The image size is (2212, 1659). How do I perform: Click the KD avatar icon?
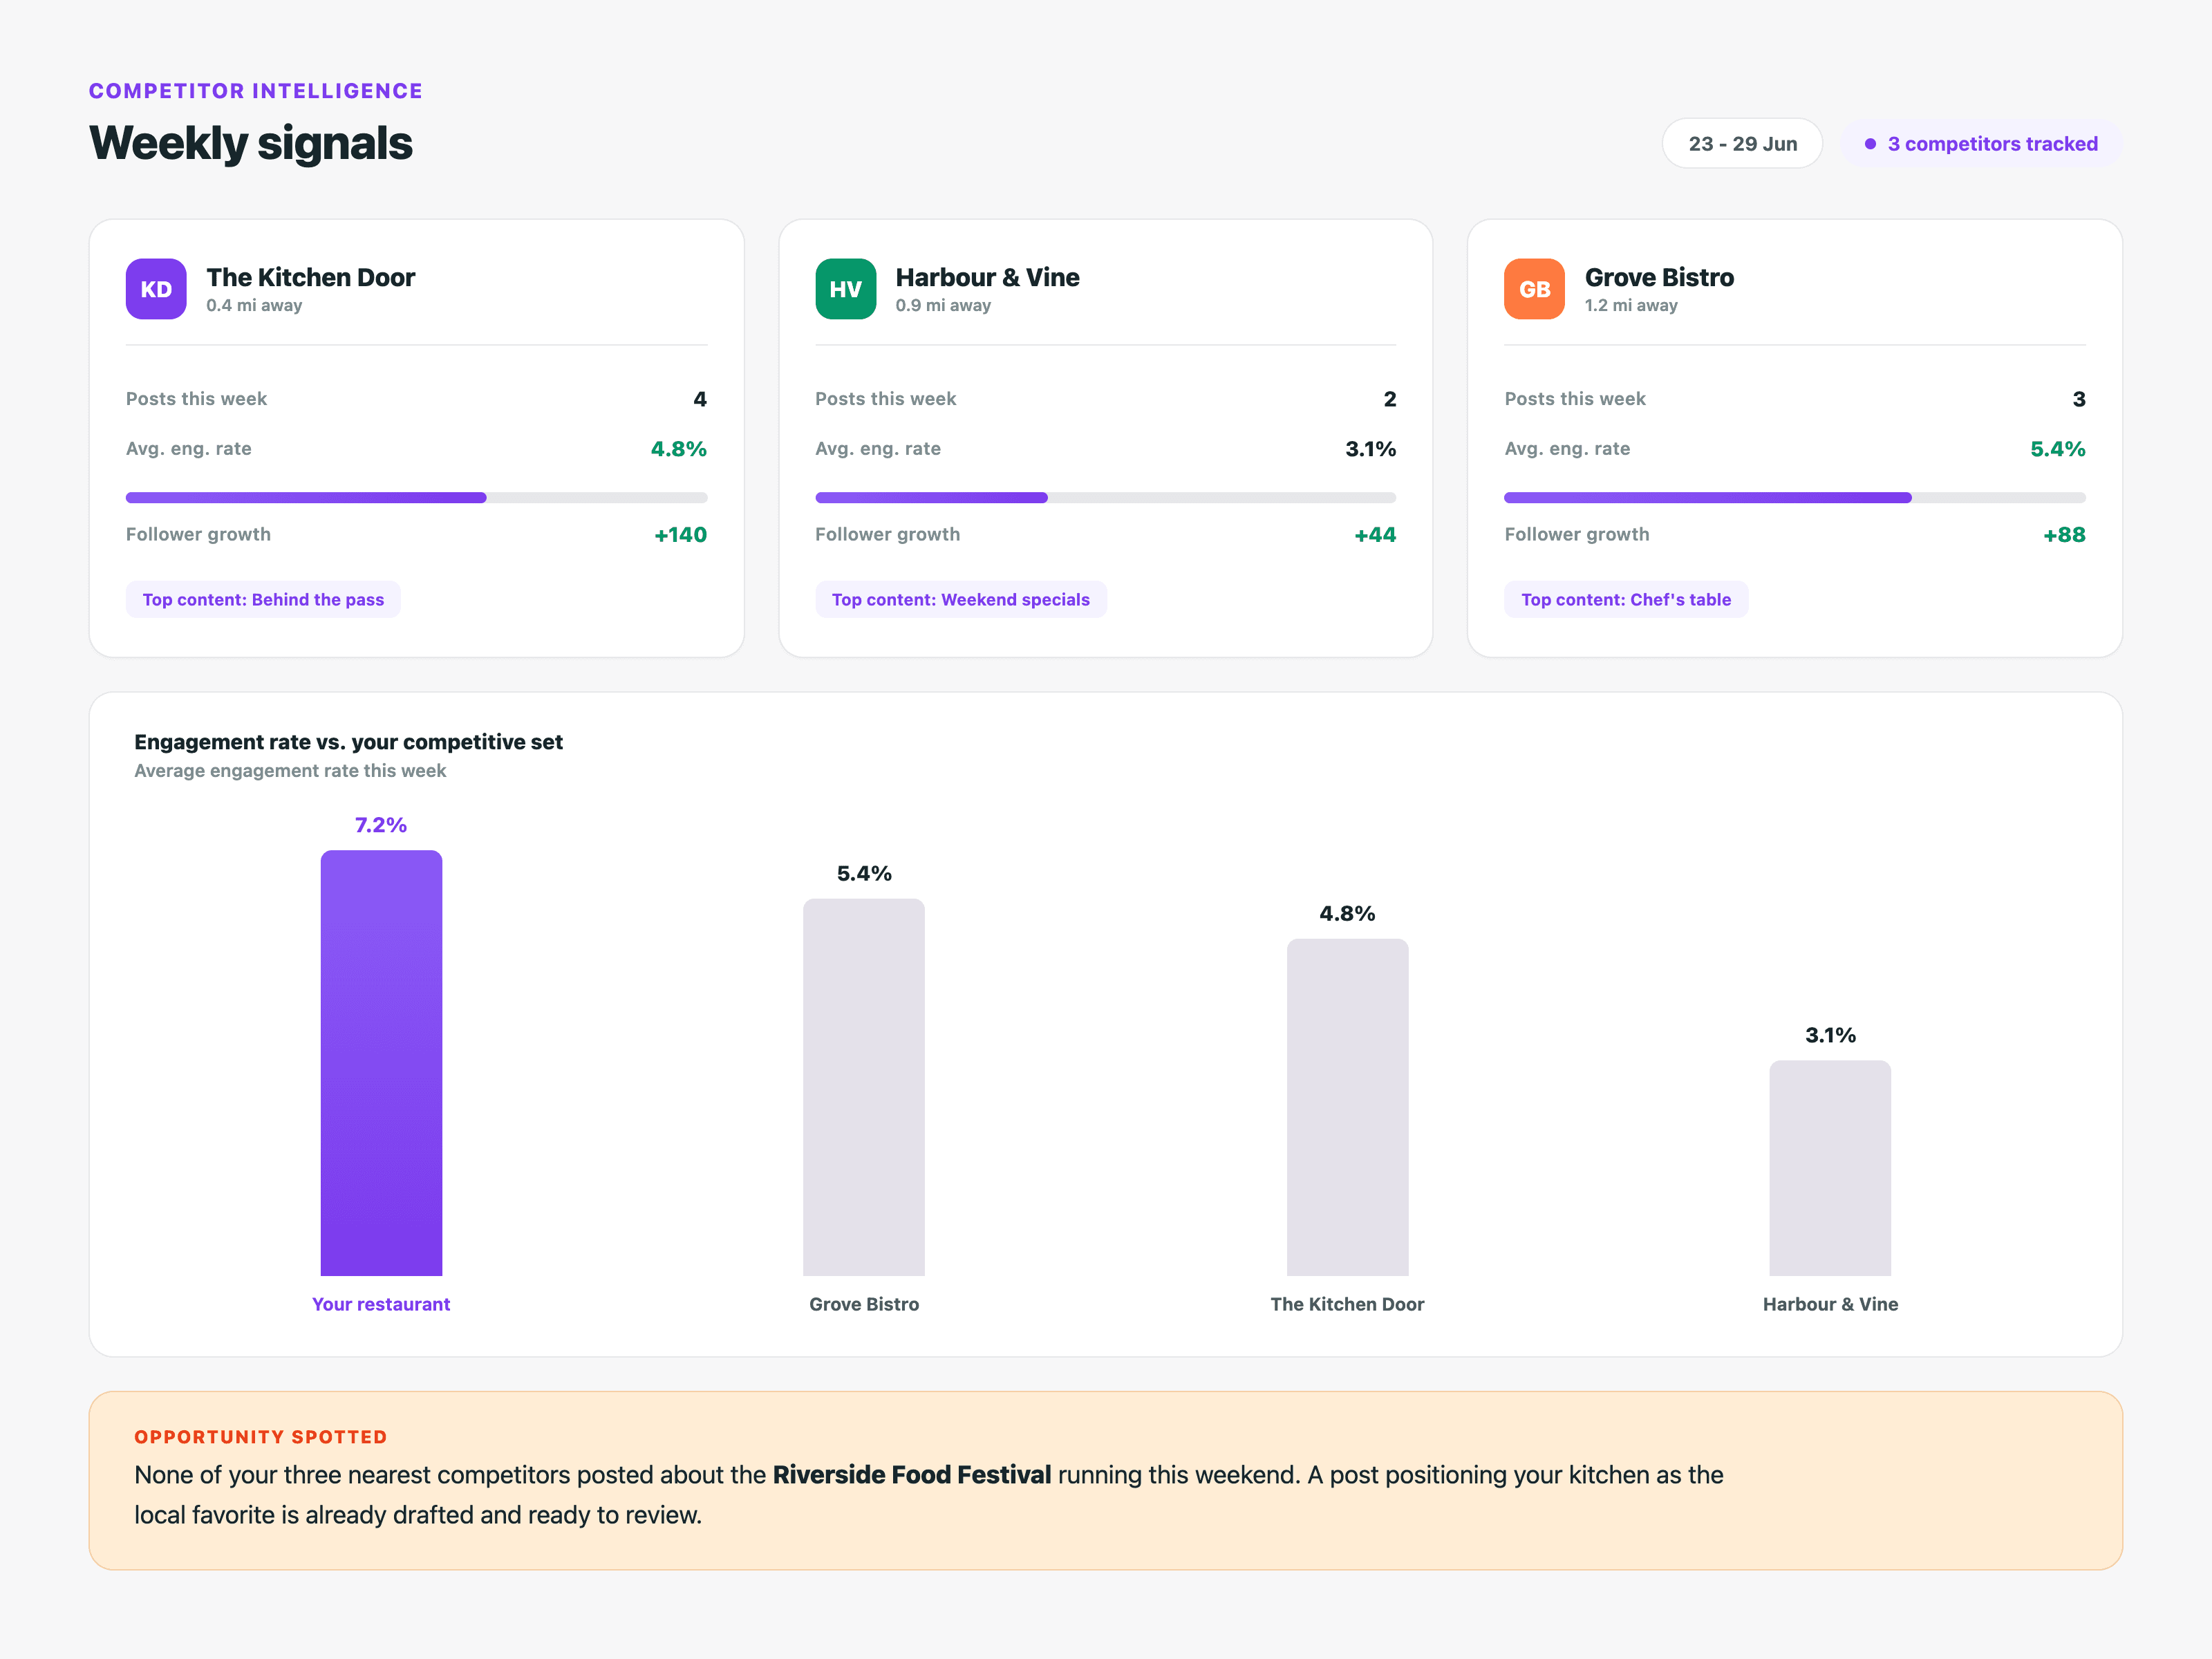coord(156,289)
